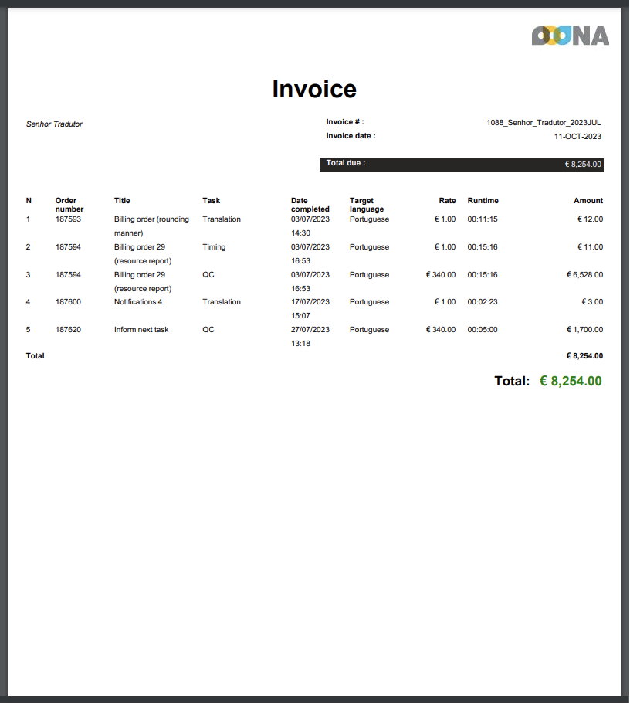The width and height of the screenshot is (630, 703).
Task: Click the Order number column header
Action: pos(69,205)
